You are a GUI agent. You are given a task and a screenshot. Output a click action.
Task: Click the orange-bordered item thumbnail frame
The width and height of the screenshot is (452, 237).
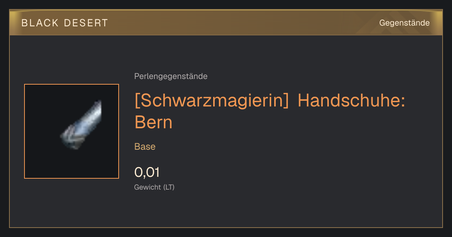point(72,131)
